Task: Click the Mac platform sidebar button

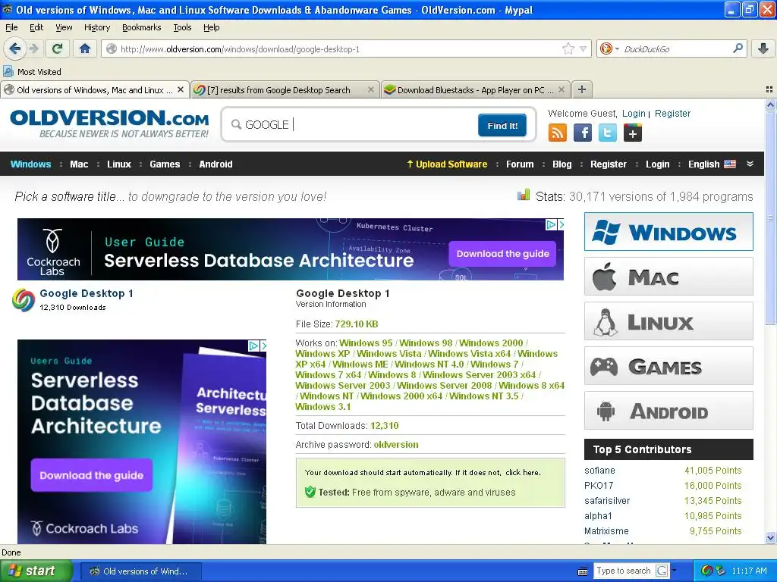Action: coord(668,276)
